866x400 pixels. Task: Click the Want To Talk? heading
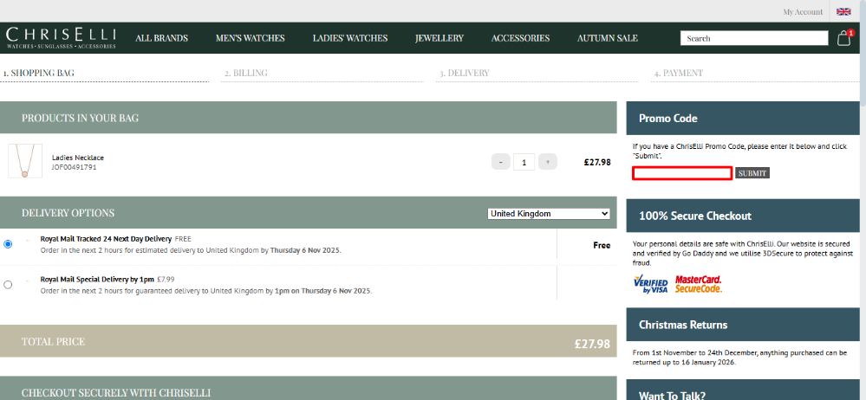tap(672, 395)
